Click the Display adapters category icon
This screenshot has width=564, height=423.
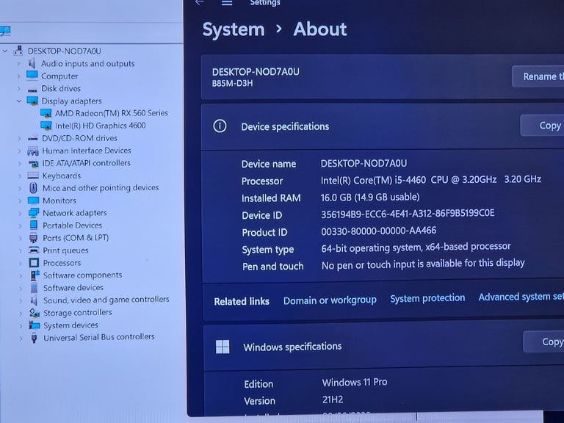point(32,101)
